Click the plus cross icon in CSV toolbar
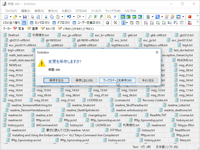 pyautogui.click(x=107, y=23)
